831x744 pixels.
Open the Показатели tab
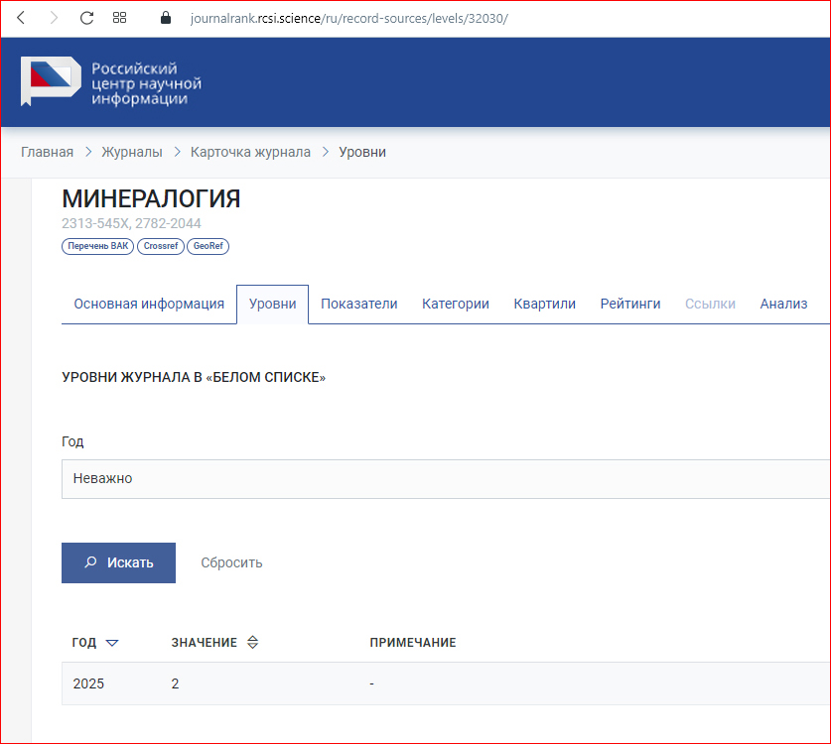[x=358, y=304]
